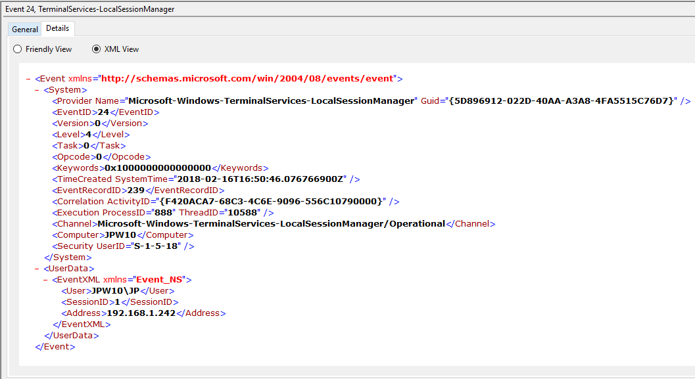Click the Computer name JPW10
Image resolution: width=695 pixels, height=379 pixels.
point(120,234)
